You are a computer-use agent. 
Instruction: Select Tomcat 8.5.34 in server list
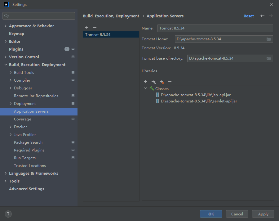tap(111, 34)
